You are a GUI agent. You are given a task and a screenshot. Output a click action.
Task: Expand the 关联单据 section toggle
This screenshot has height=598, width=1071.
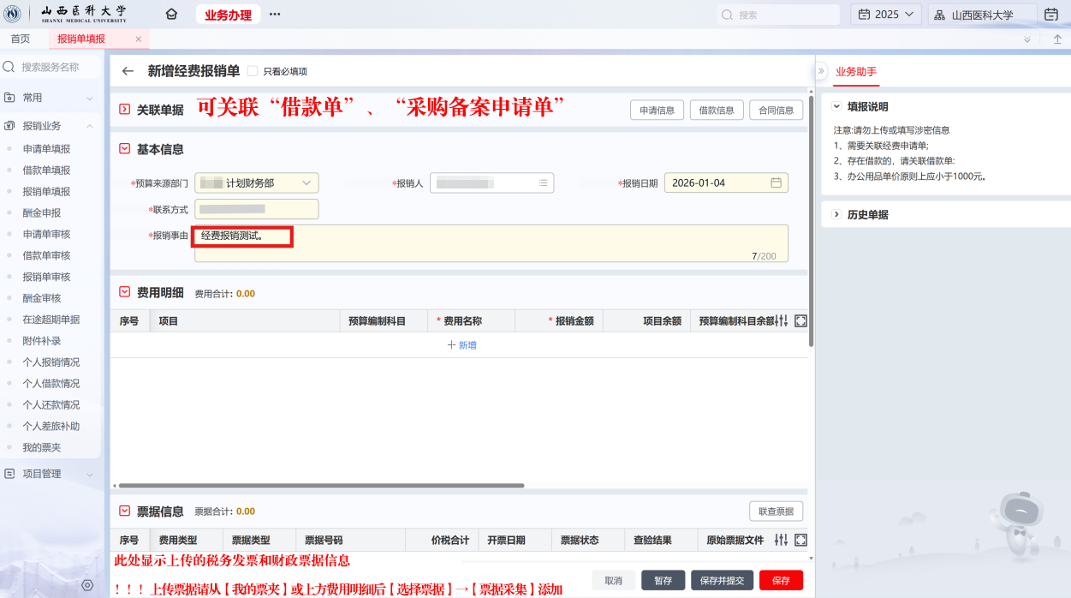tap(124, 110)
